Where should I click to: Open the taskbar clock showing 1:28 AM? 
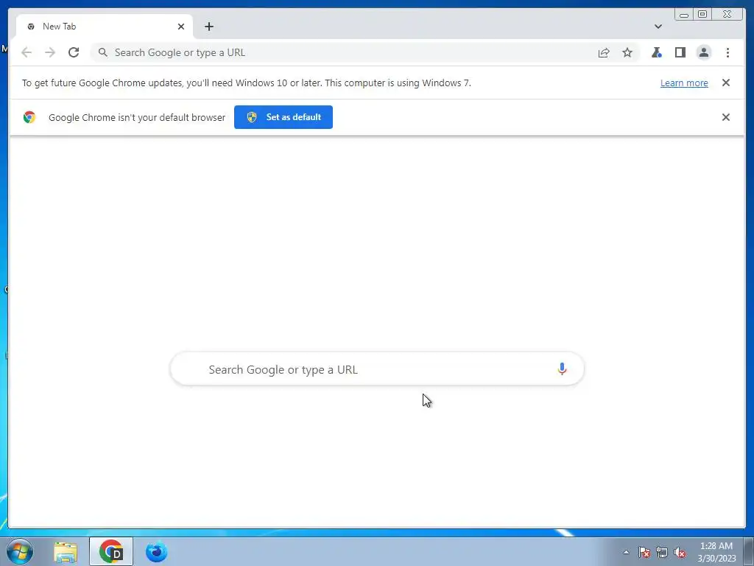(x=716, y=552)
